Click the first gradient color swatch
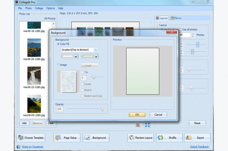Screen dimensions: 228x151 tap(68, 56)
